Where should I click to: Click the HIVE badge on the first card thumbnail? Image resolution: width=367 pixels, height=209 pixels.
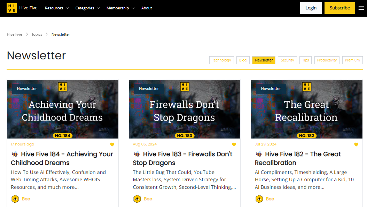(62, 87)
